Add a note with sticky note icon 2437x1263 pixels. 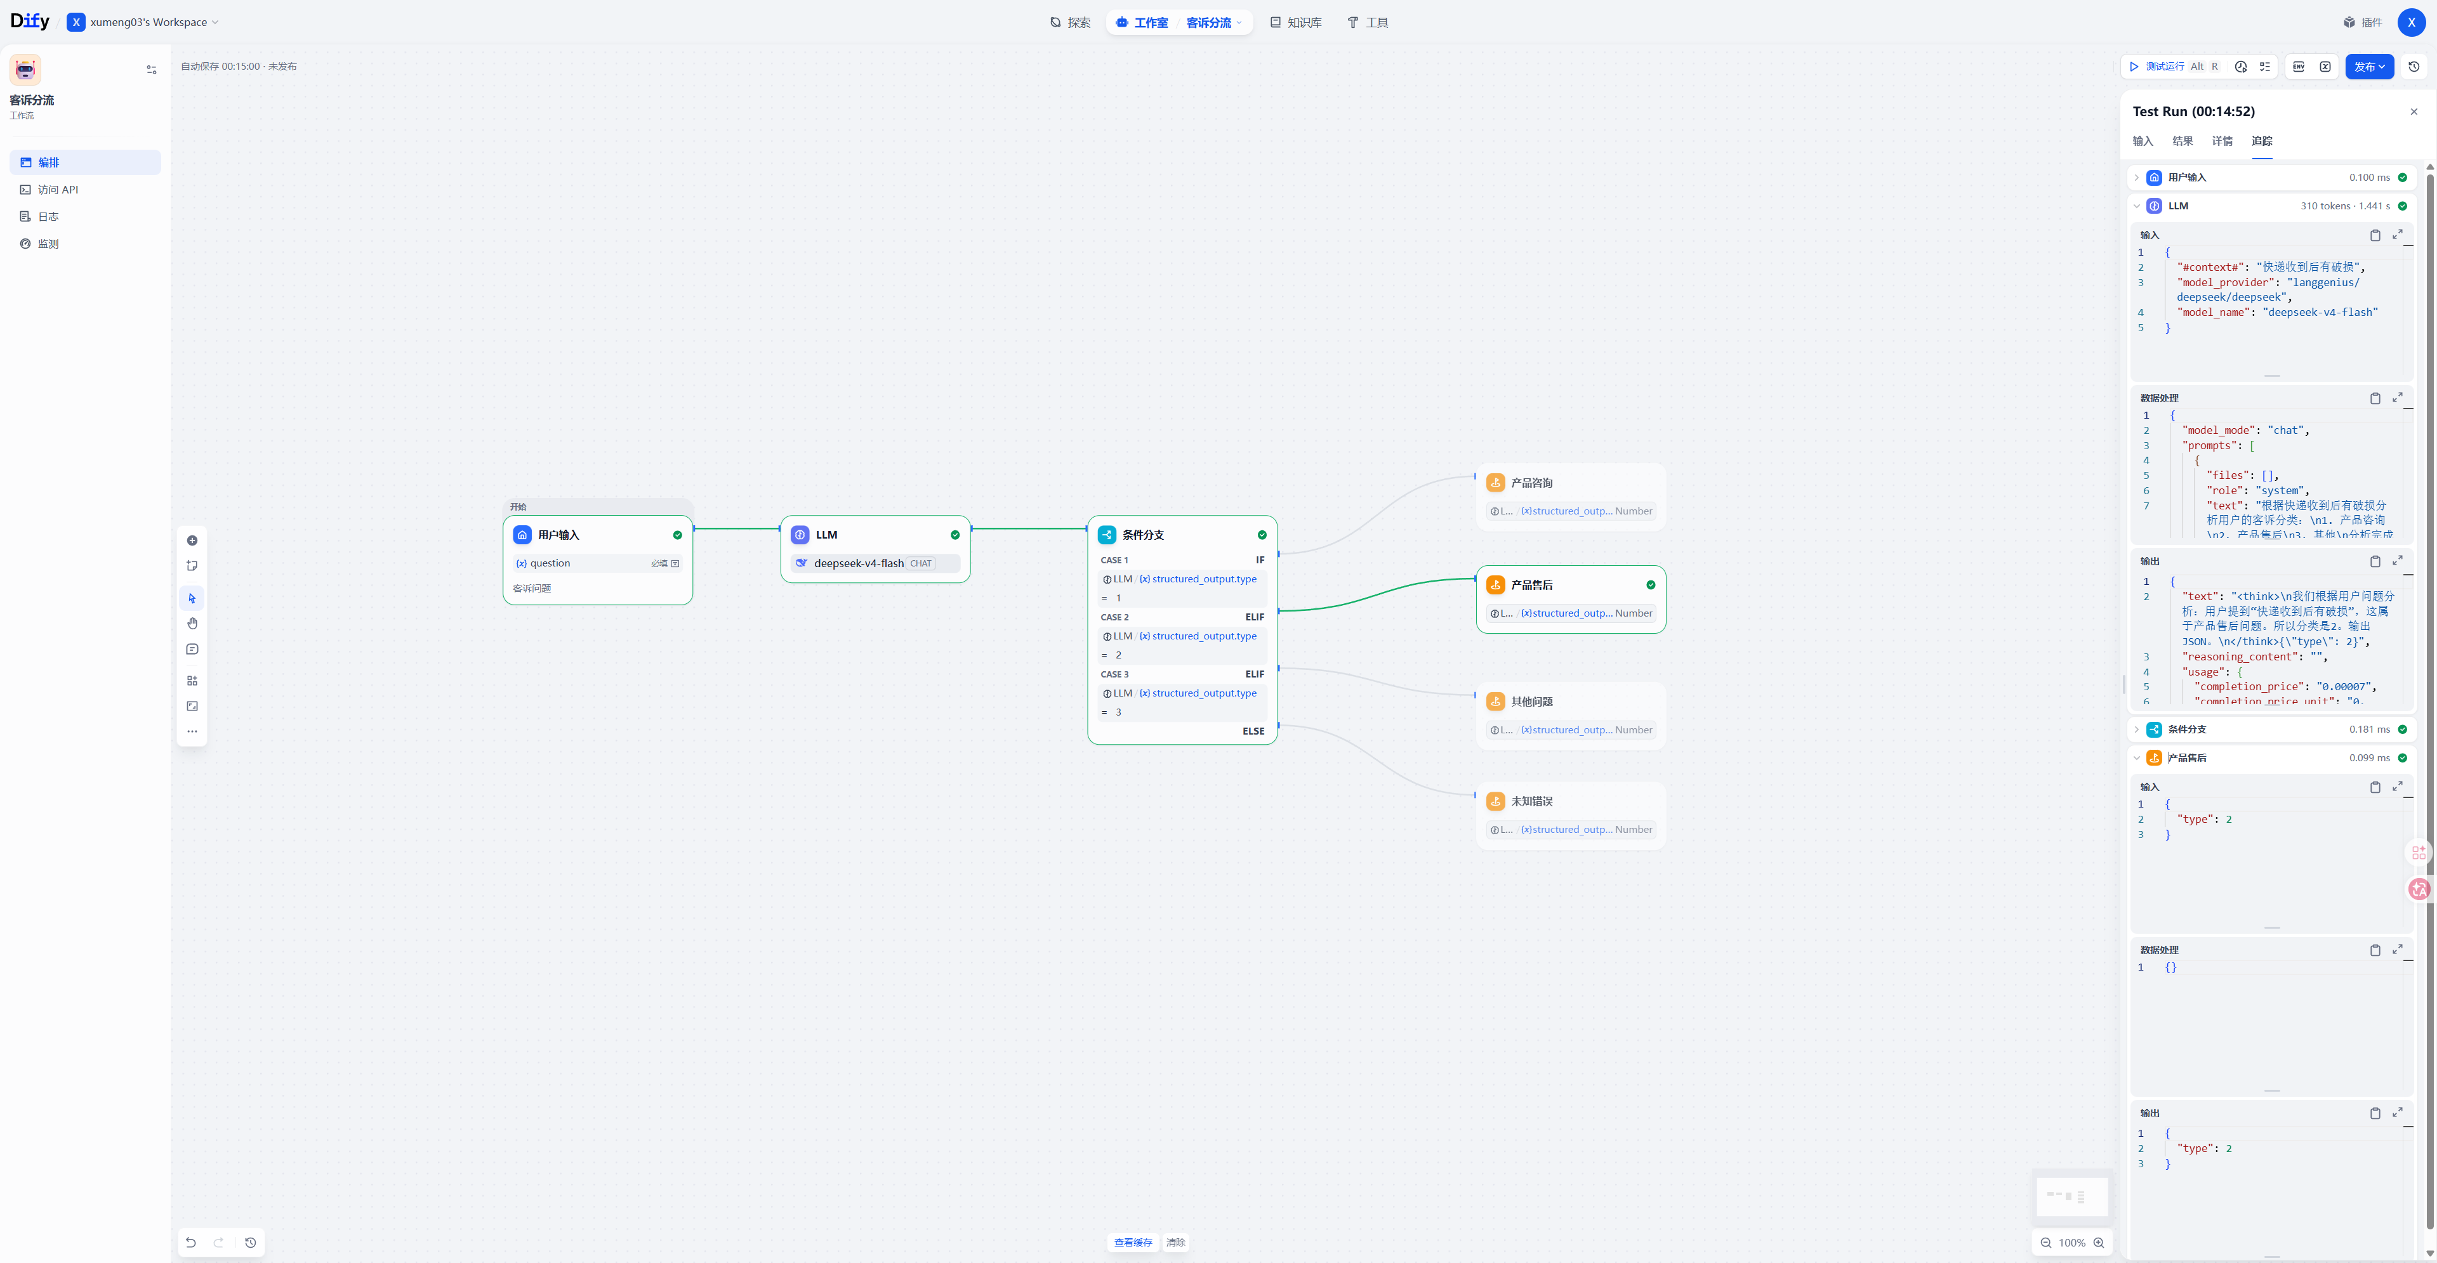pos(192,566)
